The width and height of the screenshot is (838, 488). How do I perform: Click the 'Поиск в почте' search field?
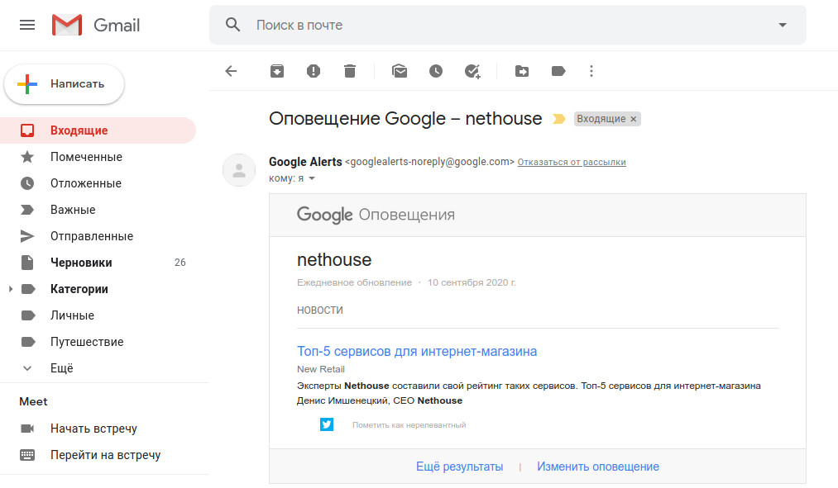pos(496,25)
